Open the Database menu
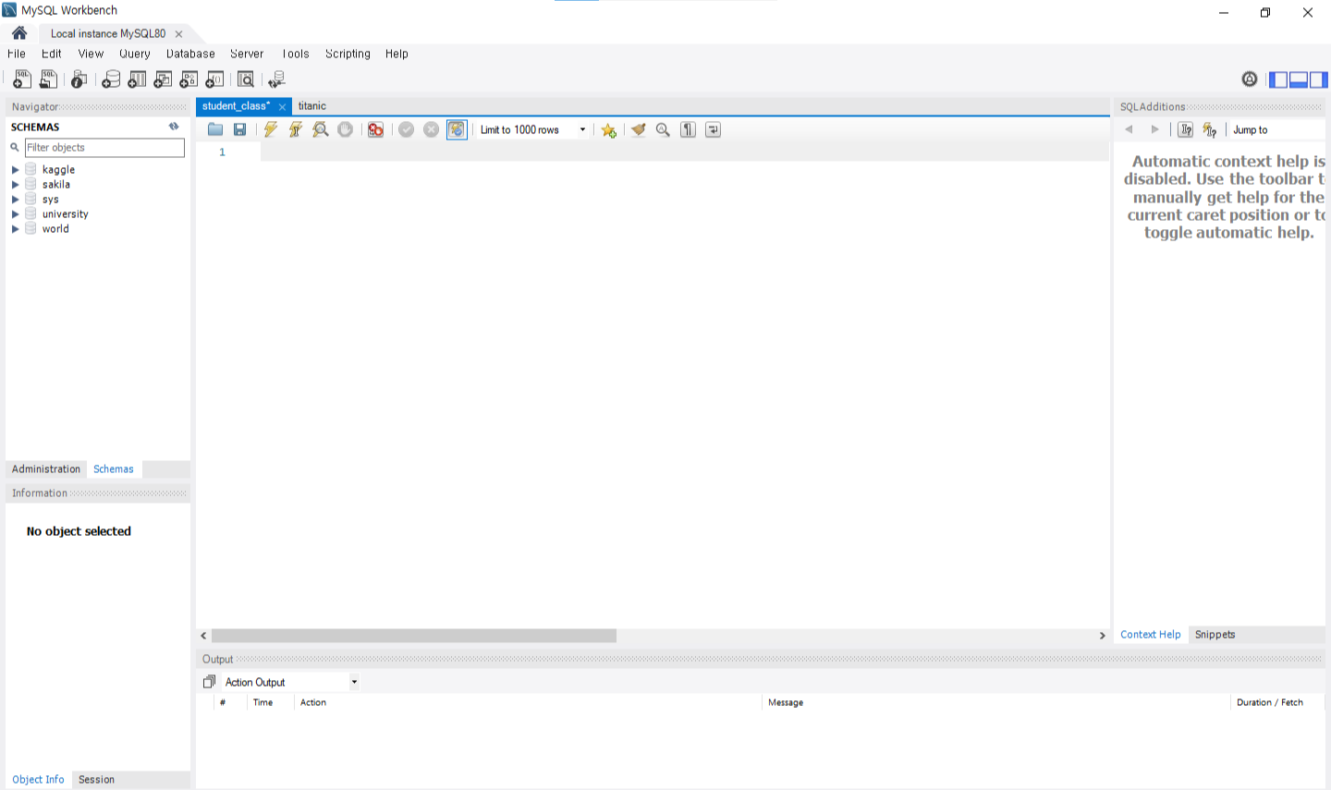1331x790 pixels. tap(190, 54)
